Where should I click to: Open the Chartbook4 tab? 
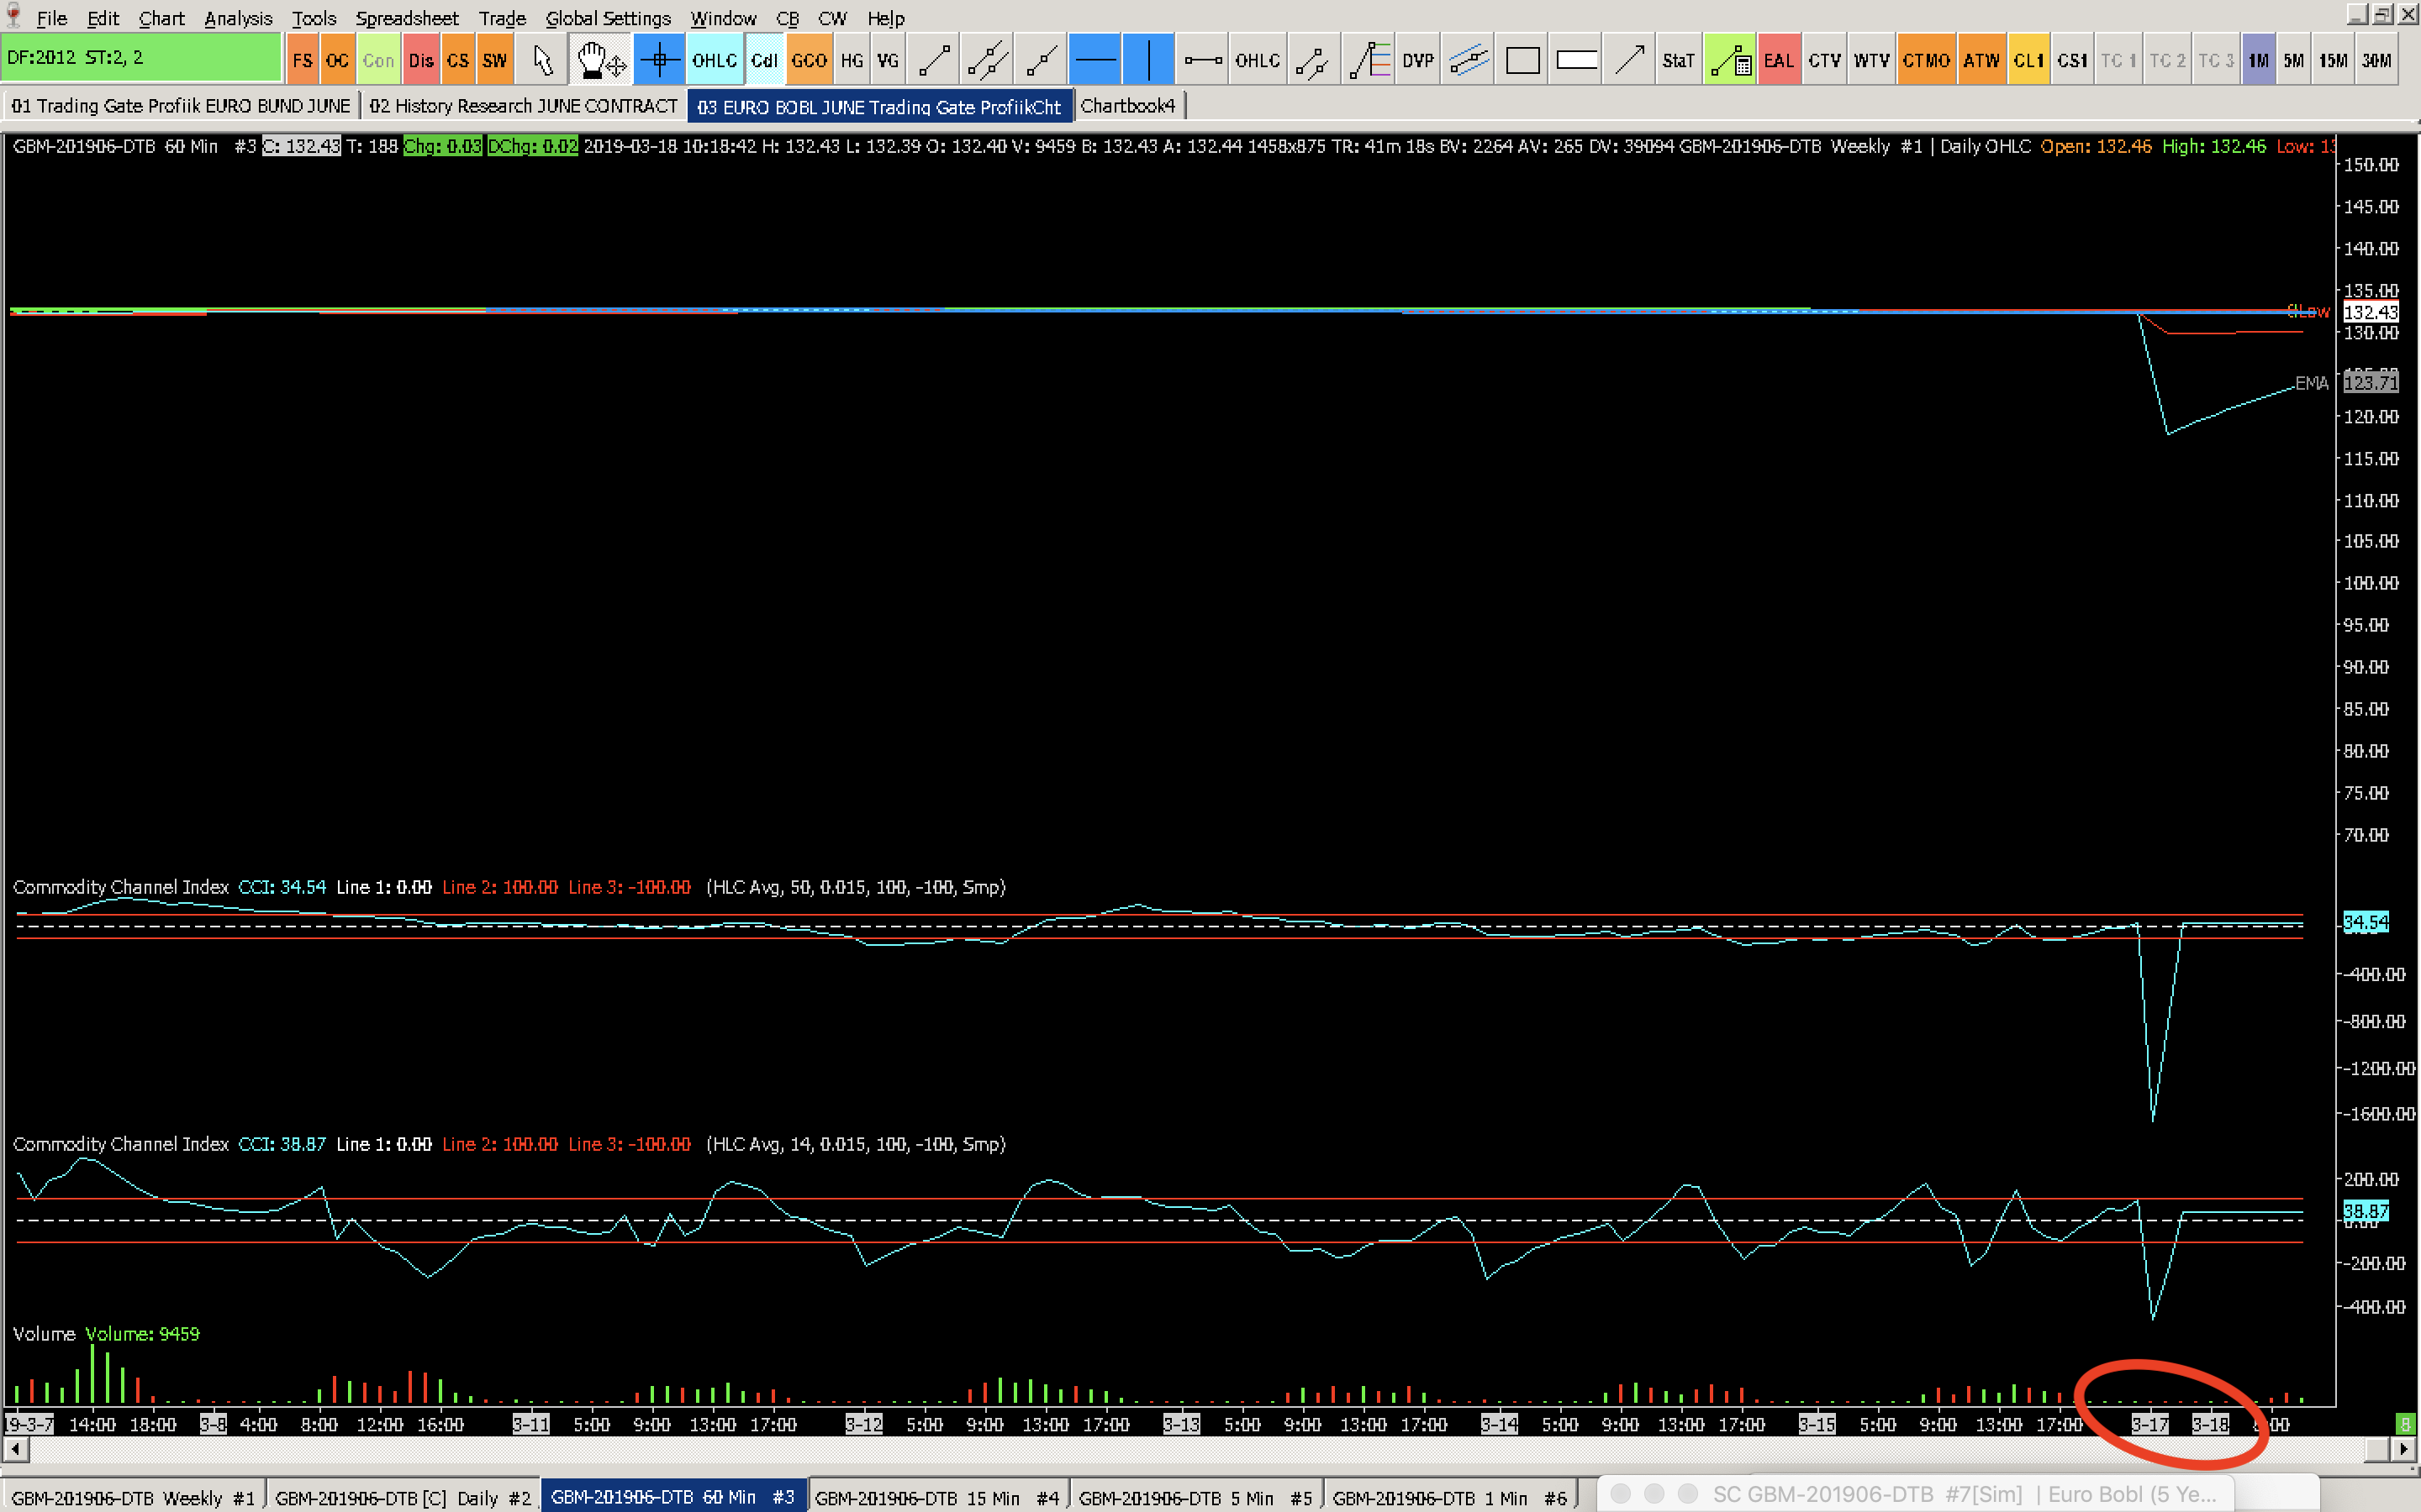[x=1127, y=105]
